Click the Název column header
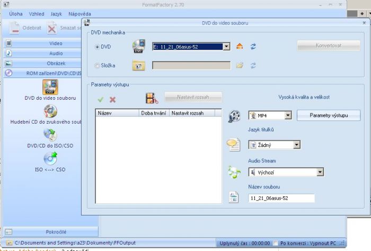This screenshot has height=251, width=371. 117,113
